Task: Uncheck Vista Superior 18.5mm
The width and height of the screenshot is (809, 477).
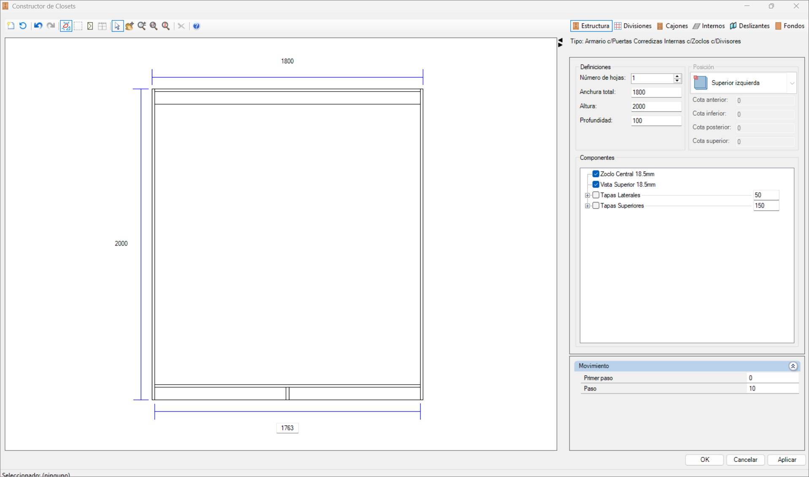Action: (596, 184)
